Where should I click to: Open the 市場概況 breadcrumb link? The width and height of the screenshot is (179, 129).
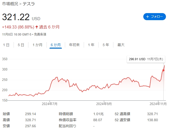pyautogui.click(x=10, y=4)
